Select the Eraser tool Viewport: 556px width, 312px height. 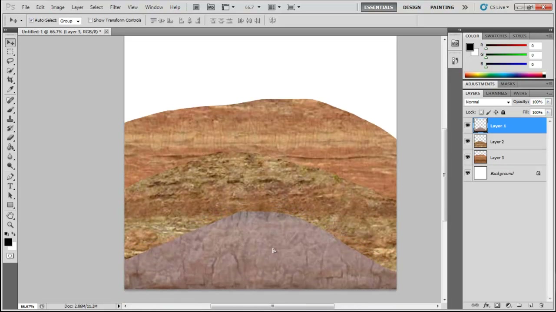(10, 138)
